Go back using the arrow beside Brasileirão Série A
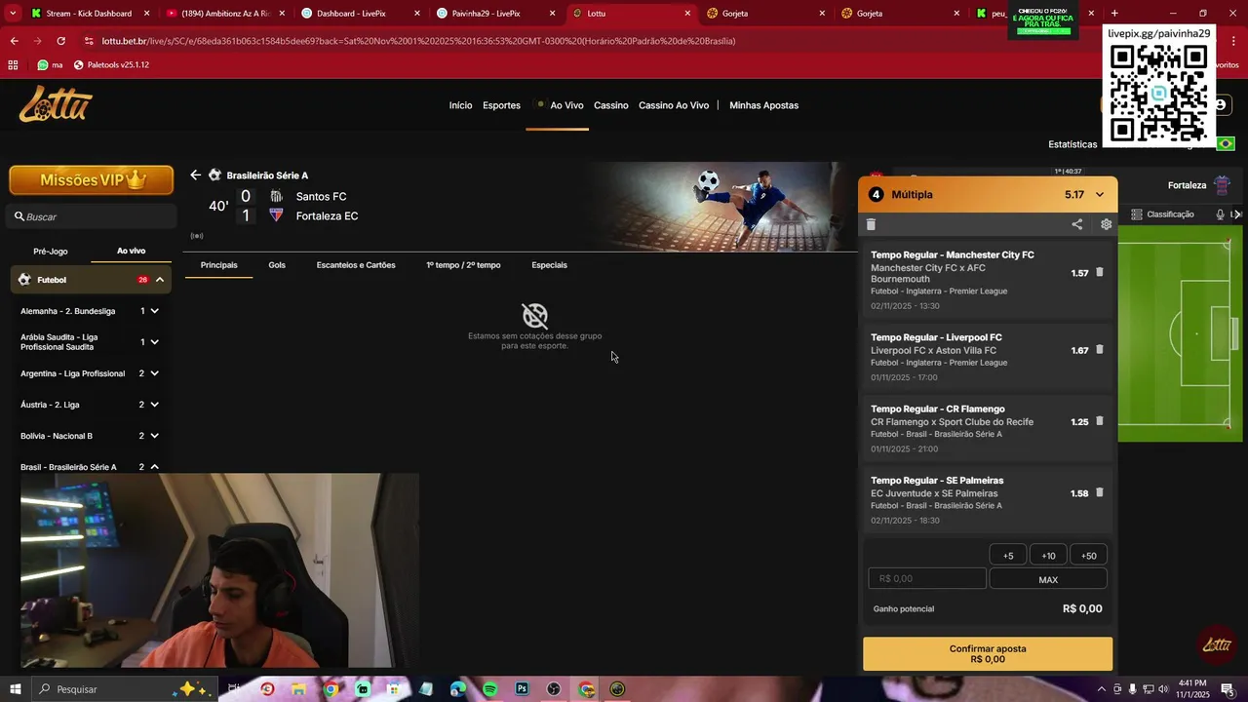This screenshot has height=702, width=1248. click(x=195, y=175)
